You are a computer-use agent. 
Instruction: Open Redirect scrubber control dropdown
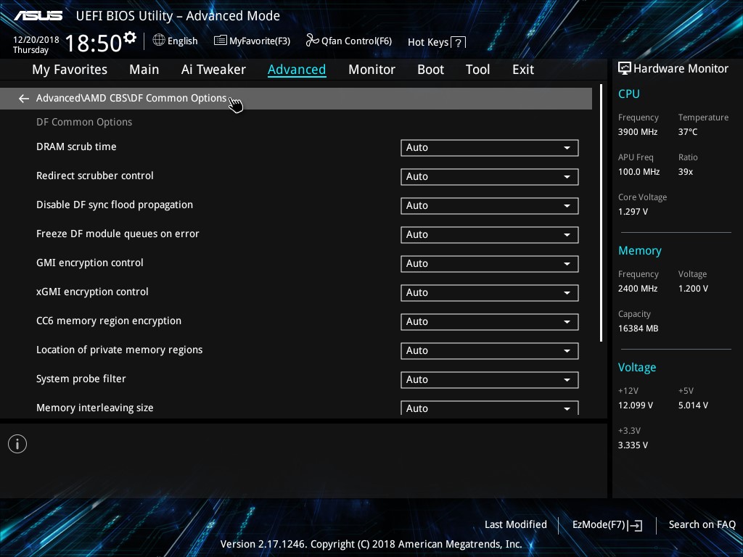490,177
